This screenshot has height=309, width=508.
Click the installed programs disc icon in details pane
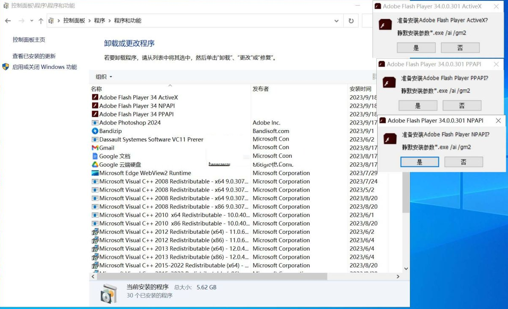pos(109,293)
